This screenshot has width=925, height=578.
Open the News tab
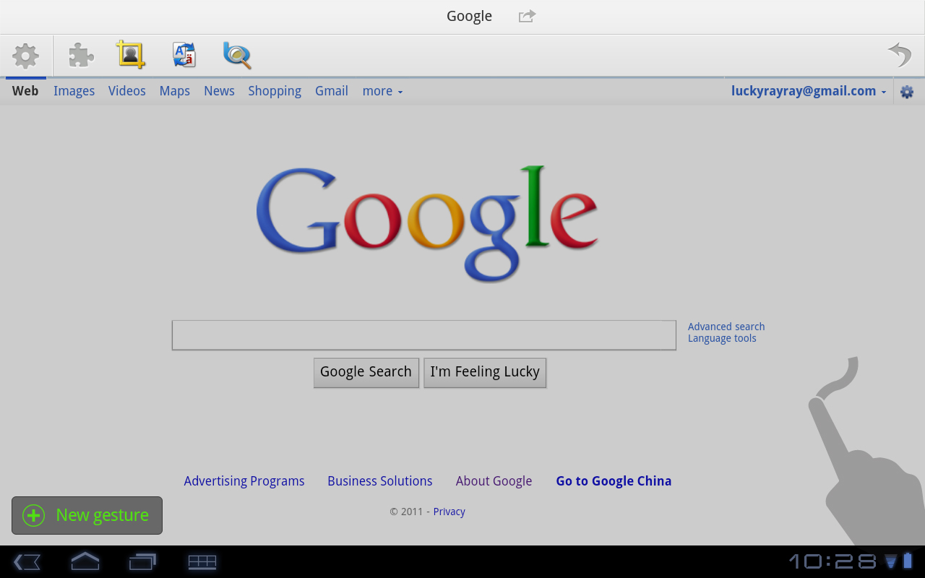(x=219, y=91)
